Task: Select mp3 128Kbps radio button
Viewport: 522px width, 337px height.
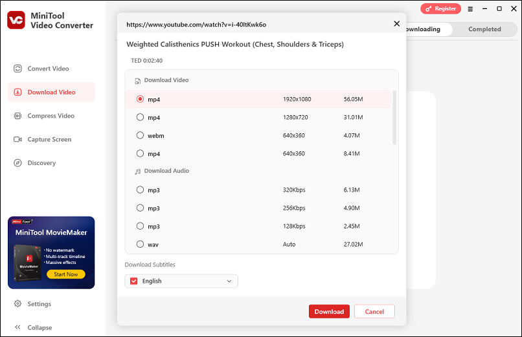Action: click(140, 226)
